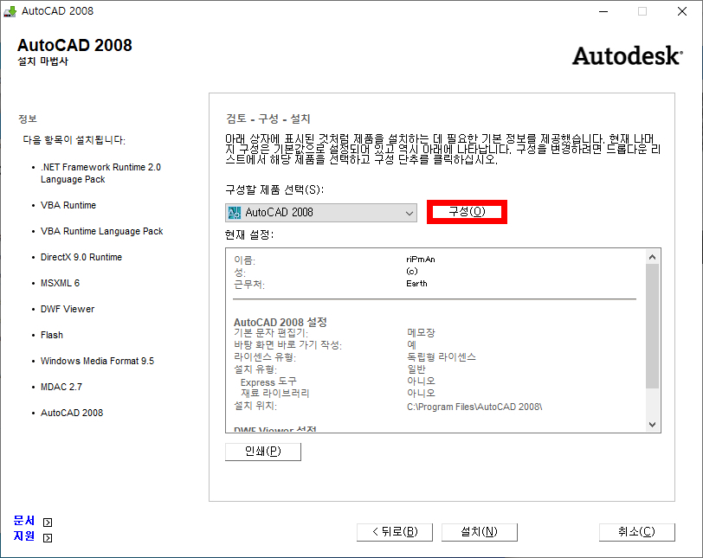Click the '독립형 라이센스' license type value
This screenshot has height=558, width=703.
[x=442, y=357]
